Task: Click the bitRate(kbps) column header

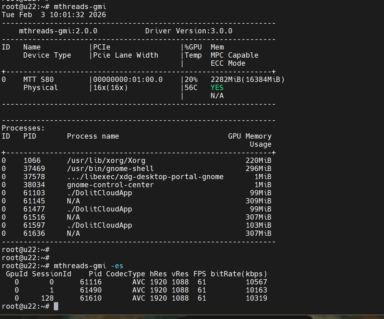Action: (239, 274)
